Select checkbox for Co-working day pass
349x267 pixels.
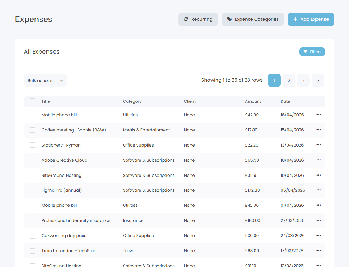32,236
